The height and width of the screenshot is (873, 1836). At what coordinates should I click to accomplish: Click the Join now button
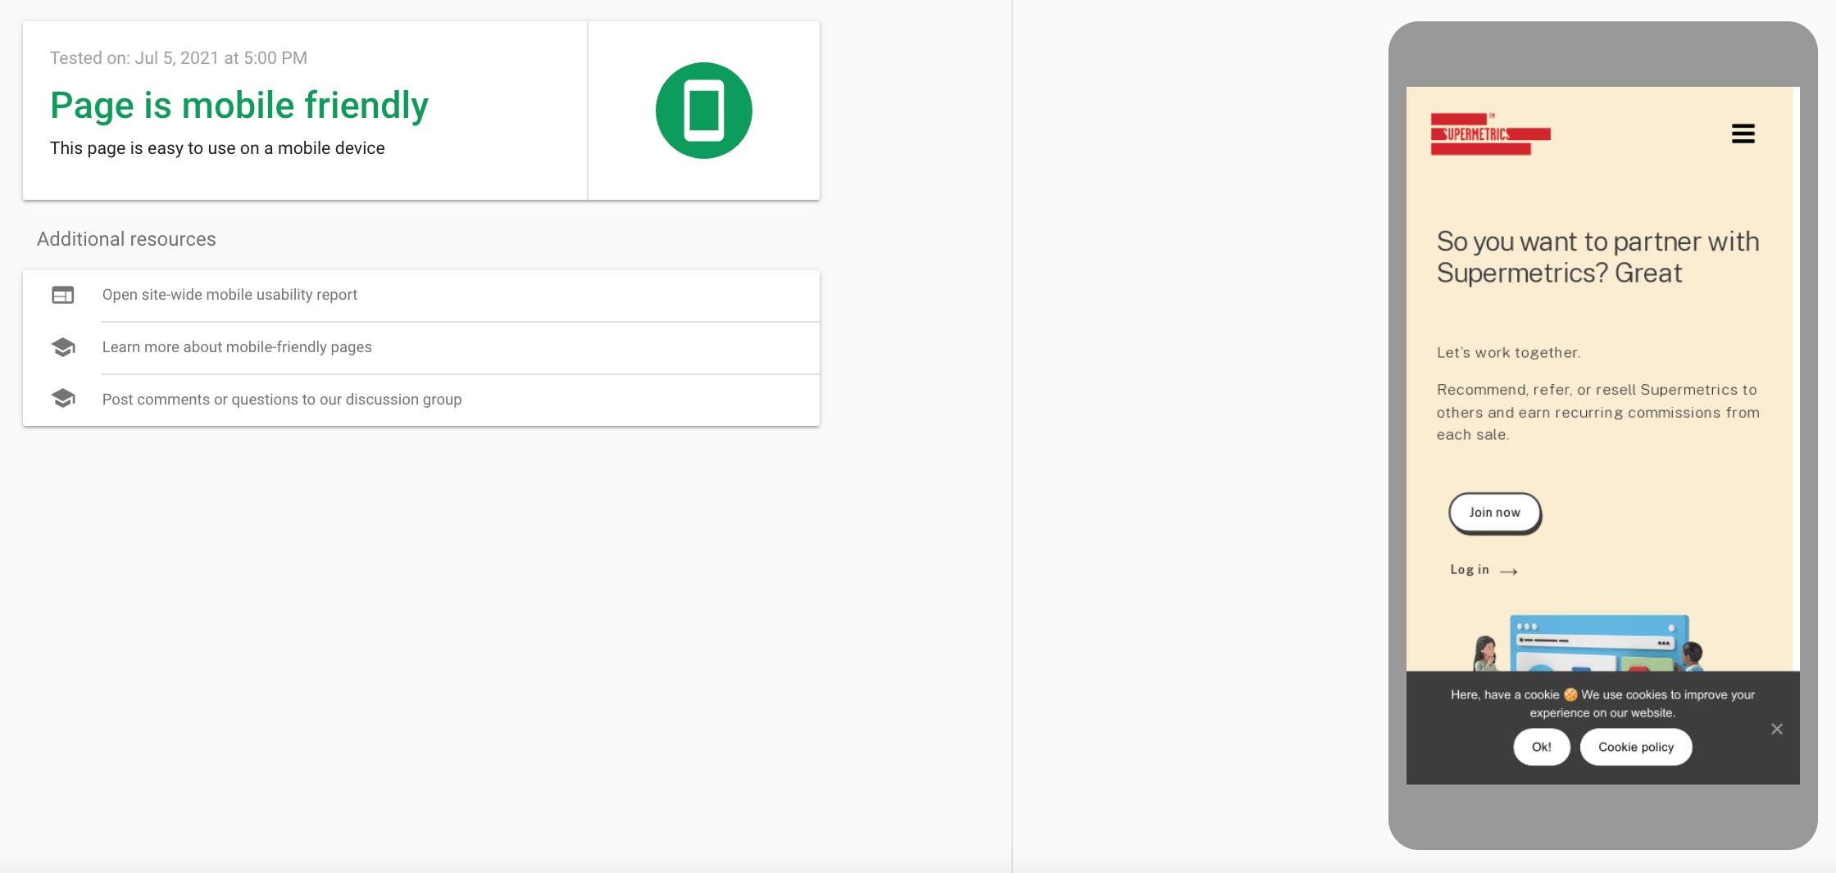[x=1494, y=513]
